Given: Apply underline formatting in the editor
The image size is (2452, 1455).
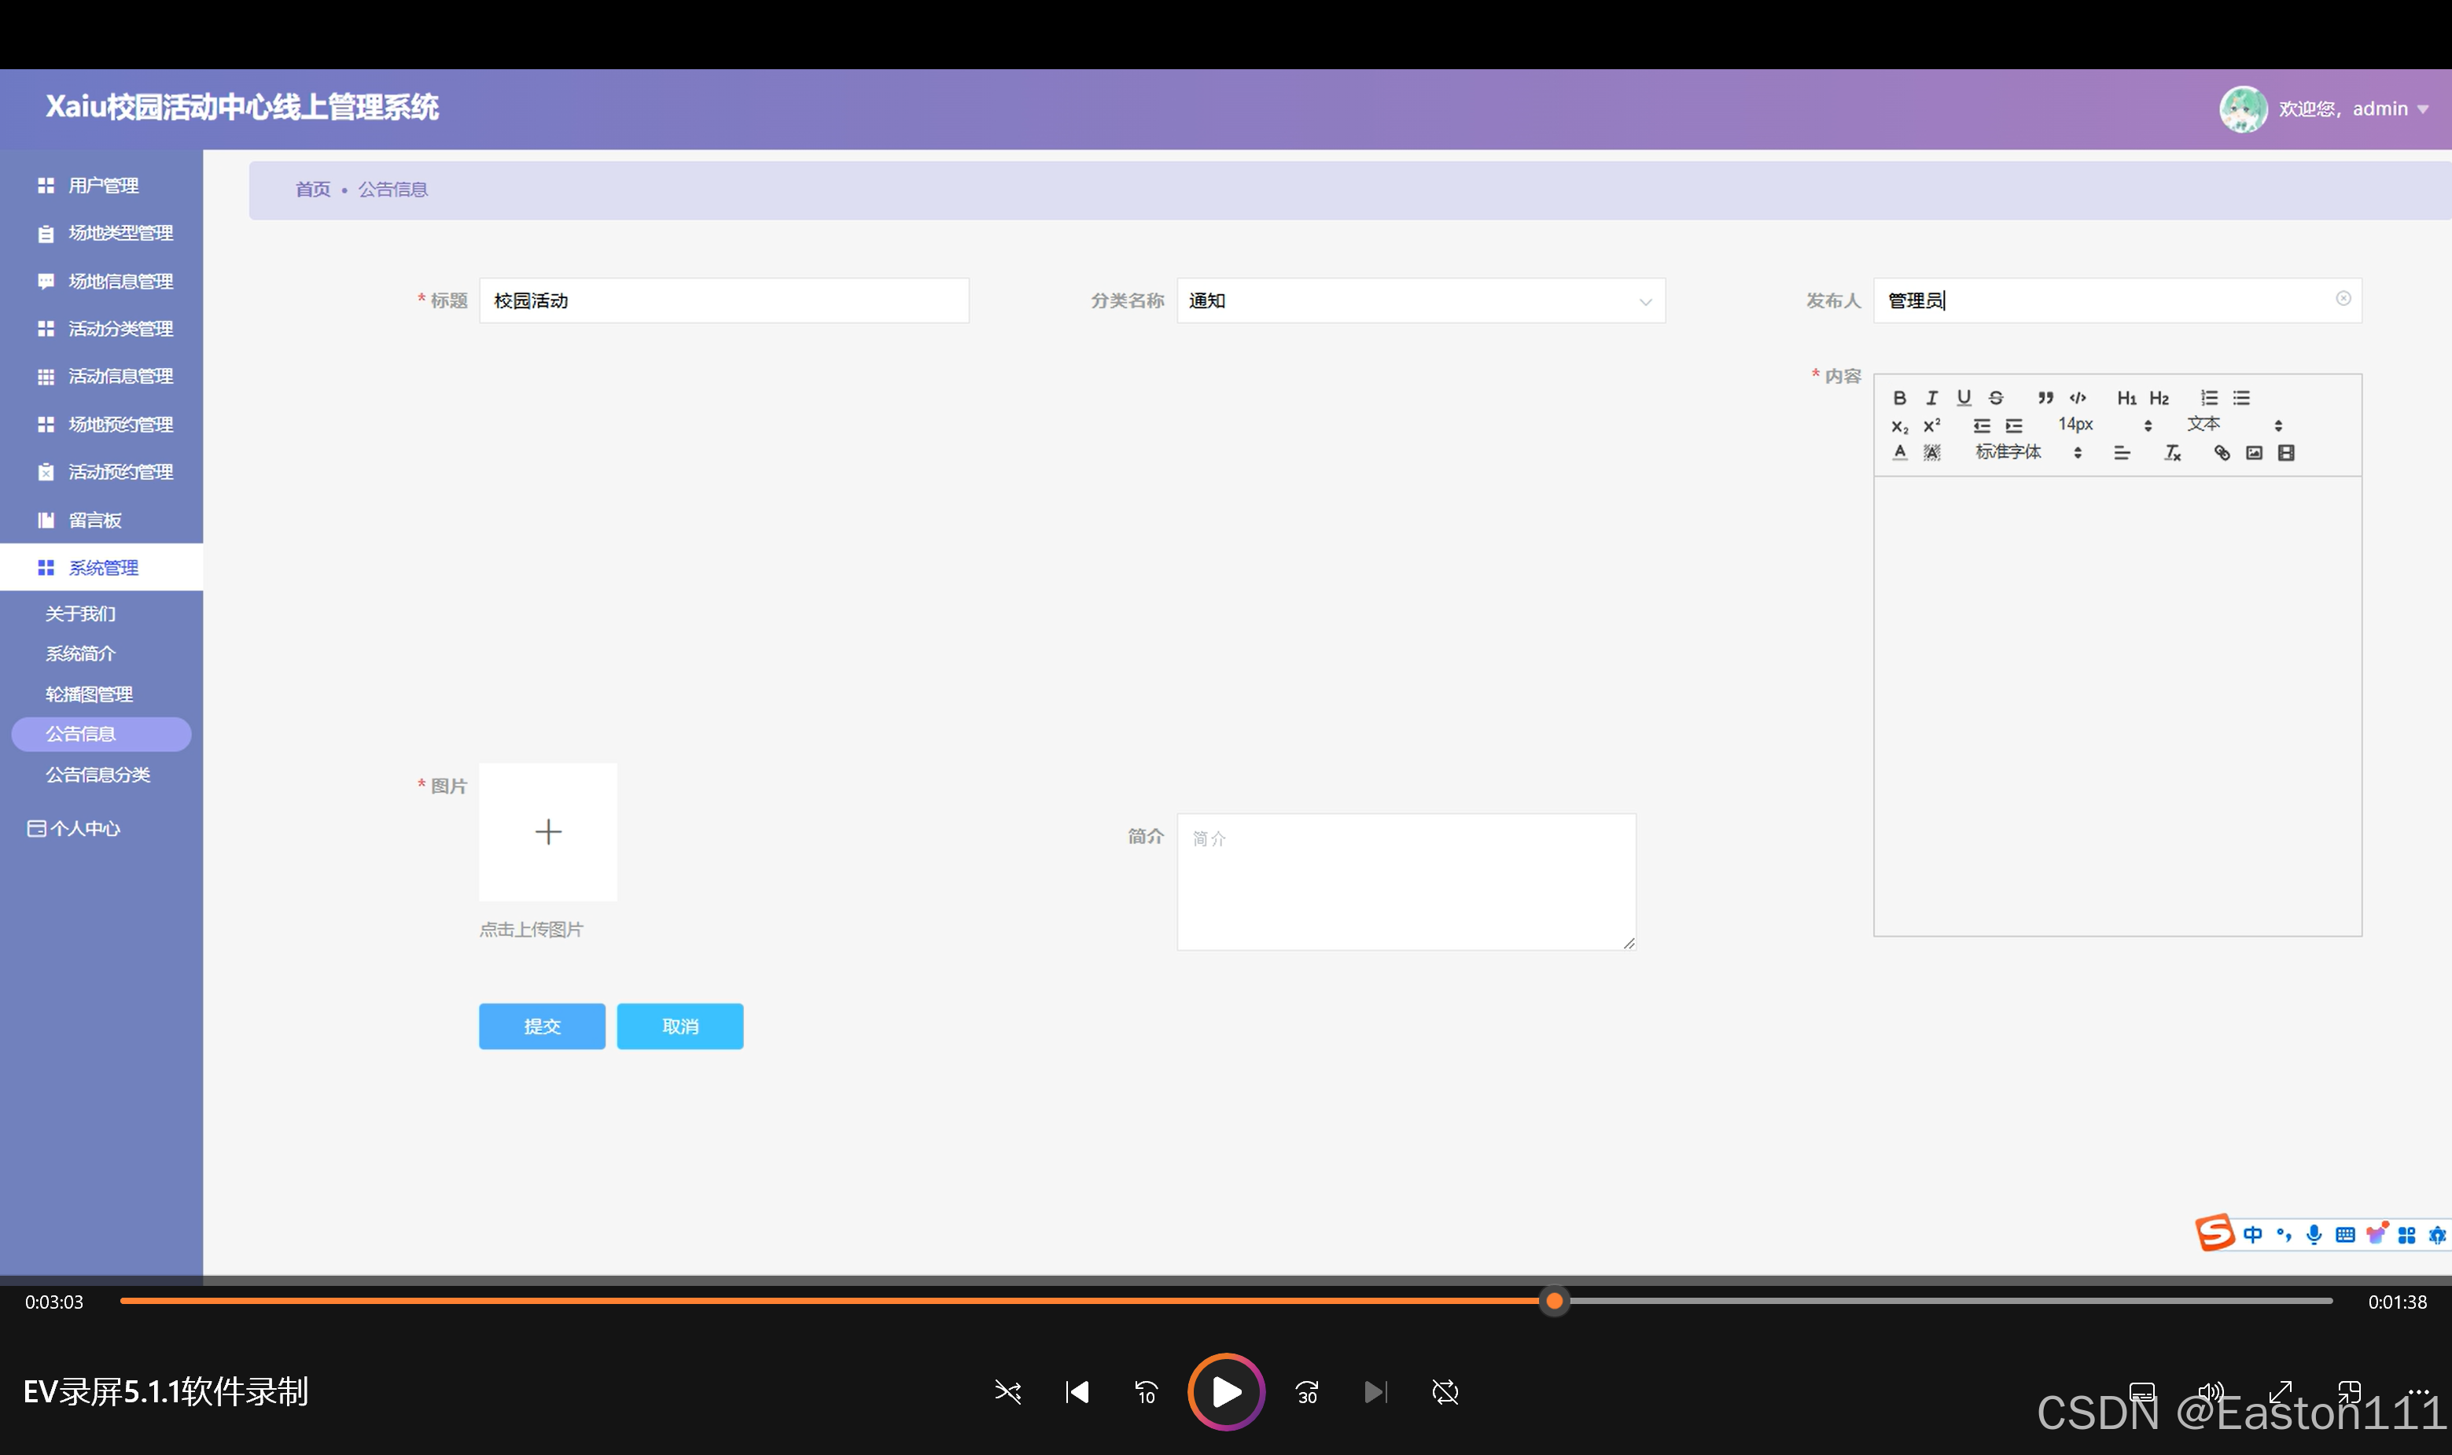Looking at the screenshot, I should tap(1964, 397).
